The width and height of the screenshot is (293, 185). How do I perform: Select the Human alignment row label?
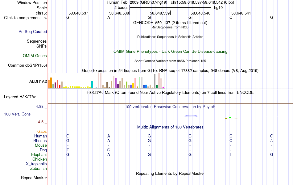point(40,136)
